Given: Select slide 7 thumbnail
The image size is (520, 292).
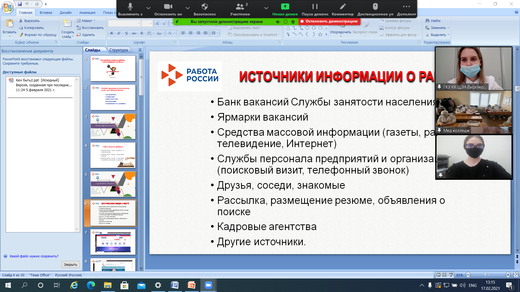Looking at the screenshot, I should pos(113,242).
